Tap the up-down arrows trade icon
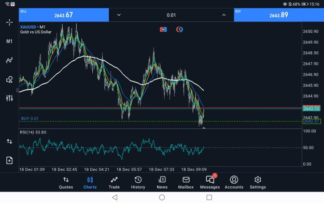 (9, 142)
